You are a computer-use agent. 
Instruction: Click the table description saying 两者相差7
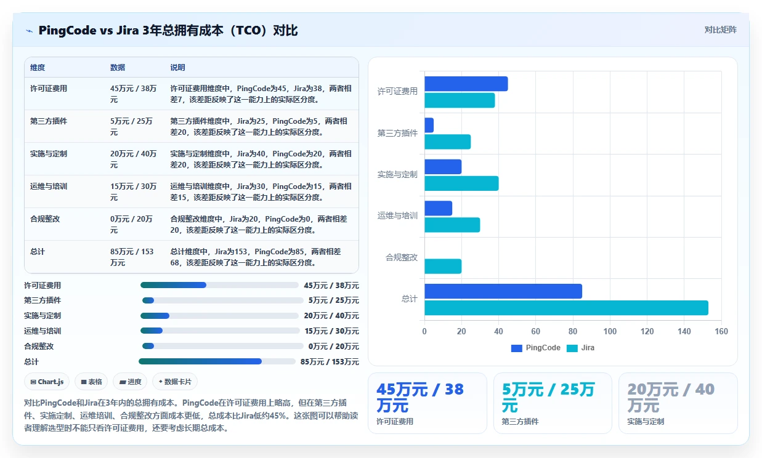[x=261, y=94]
